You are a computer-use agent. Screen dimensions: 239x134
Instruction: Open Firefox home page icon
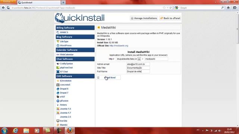(x=228, y=8)
